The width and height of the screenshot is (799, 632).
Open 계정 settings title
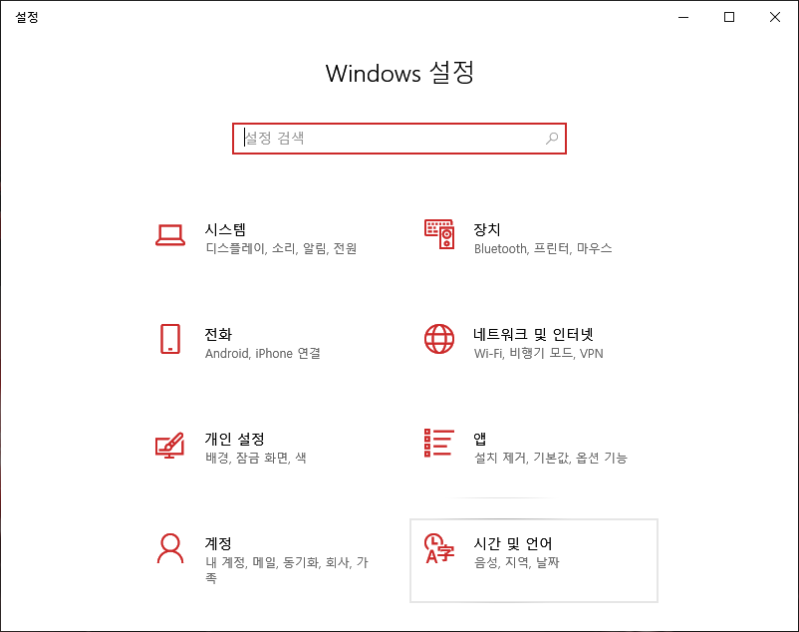click(218, 543)
